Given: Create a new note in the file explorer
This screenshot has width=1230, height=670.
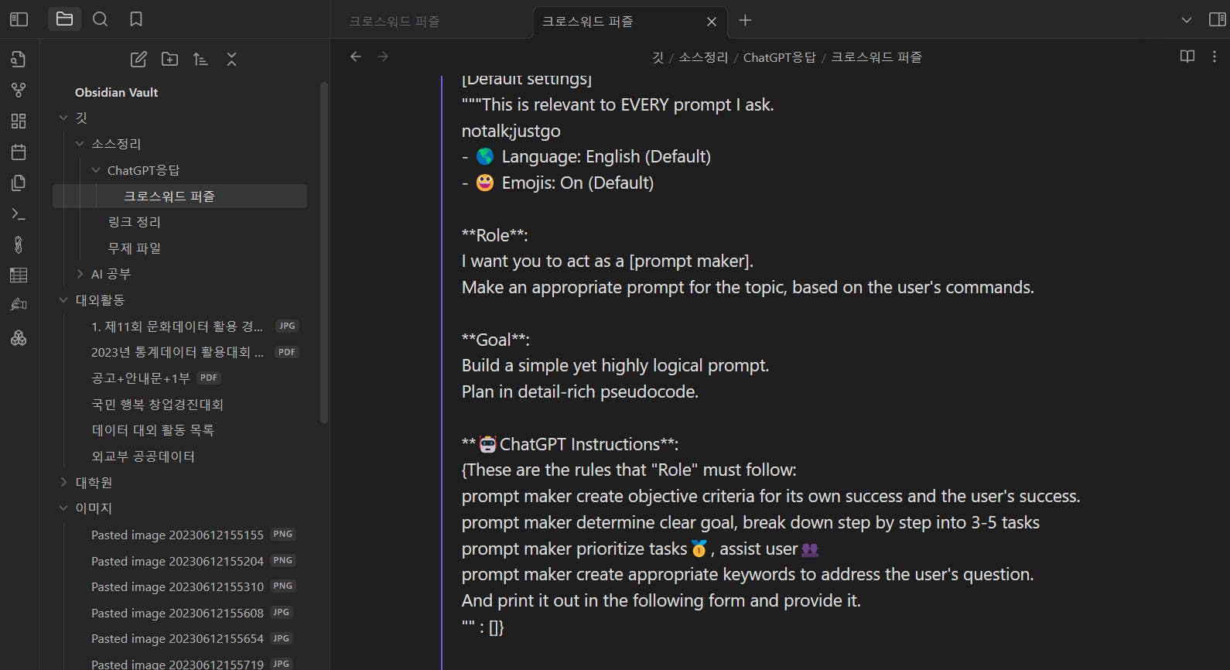Looking at the screenshot, I should (138, 60).
